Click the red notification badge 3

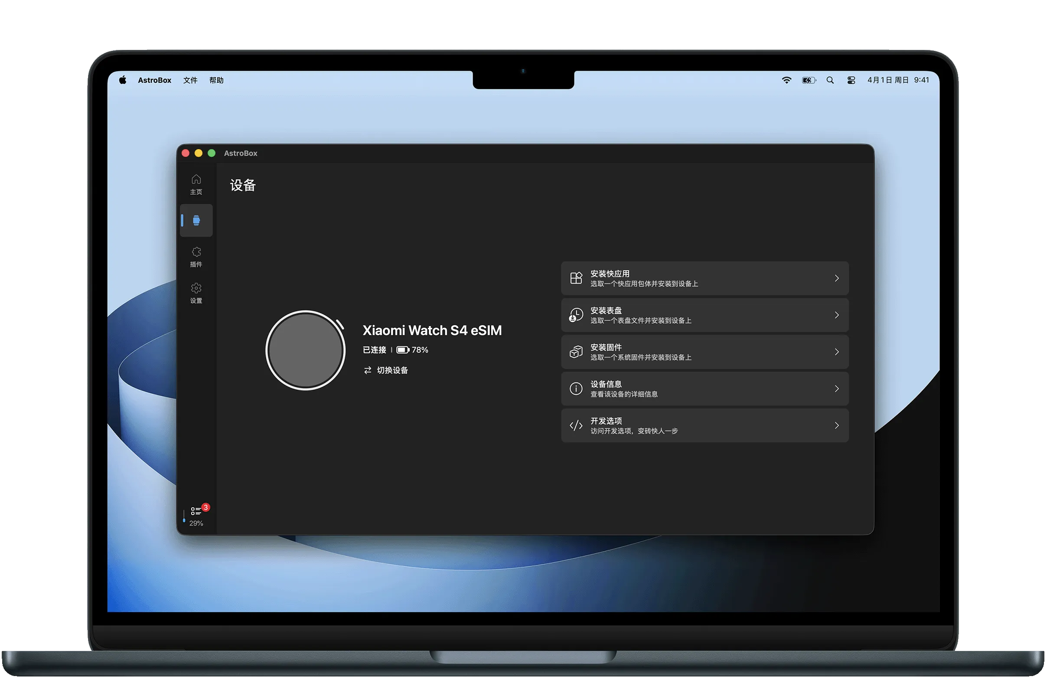[x=205, y=507]
